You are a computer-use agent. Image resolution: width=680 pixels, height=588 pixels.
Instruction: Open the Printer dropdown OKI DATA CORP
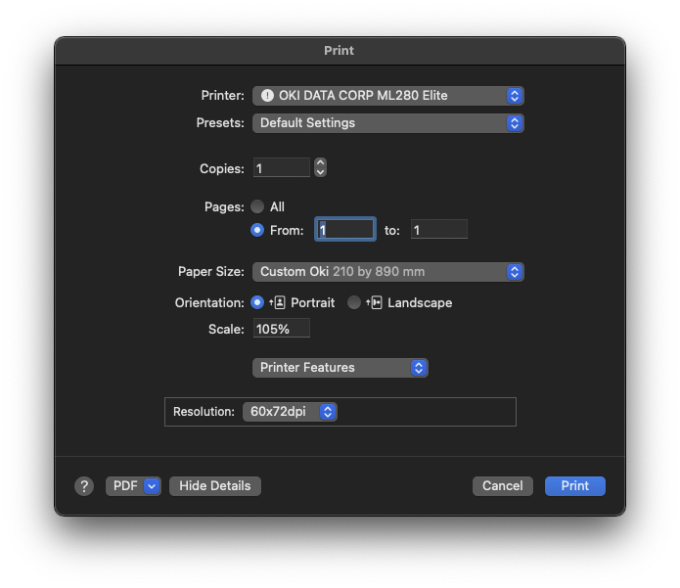click(388, 96)
